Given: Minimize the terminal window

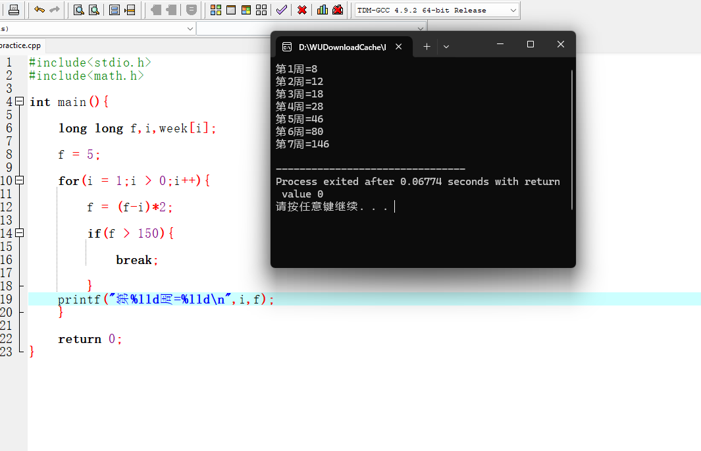Looking at the screenshot, I should point(500,44).
